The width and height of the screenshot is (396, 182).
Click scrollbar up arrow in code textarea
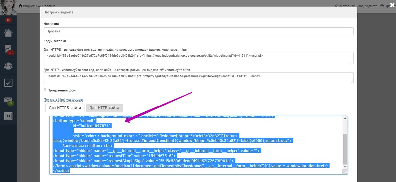345,118
